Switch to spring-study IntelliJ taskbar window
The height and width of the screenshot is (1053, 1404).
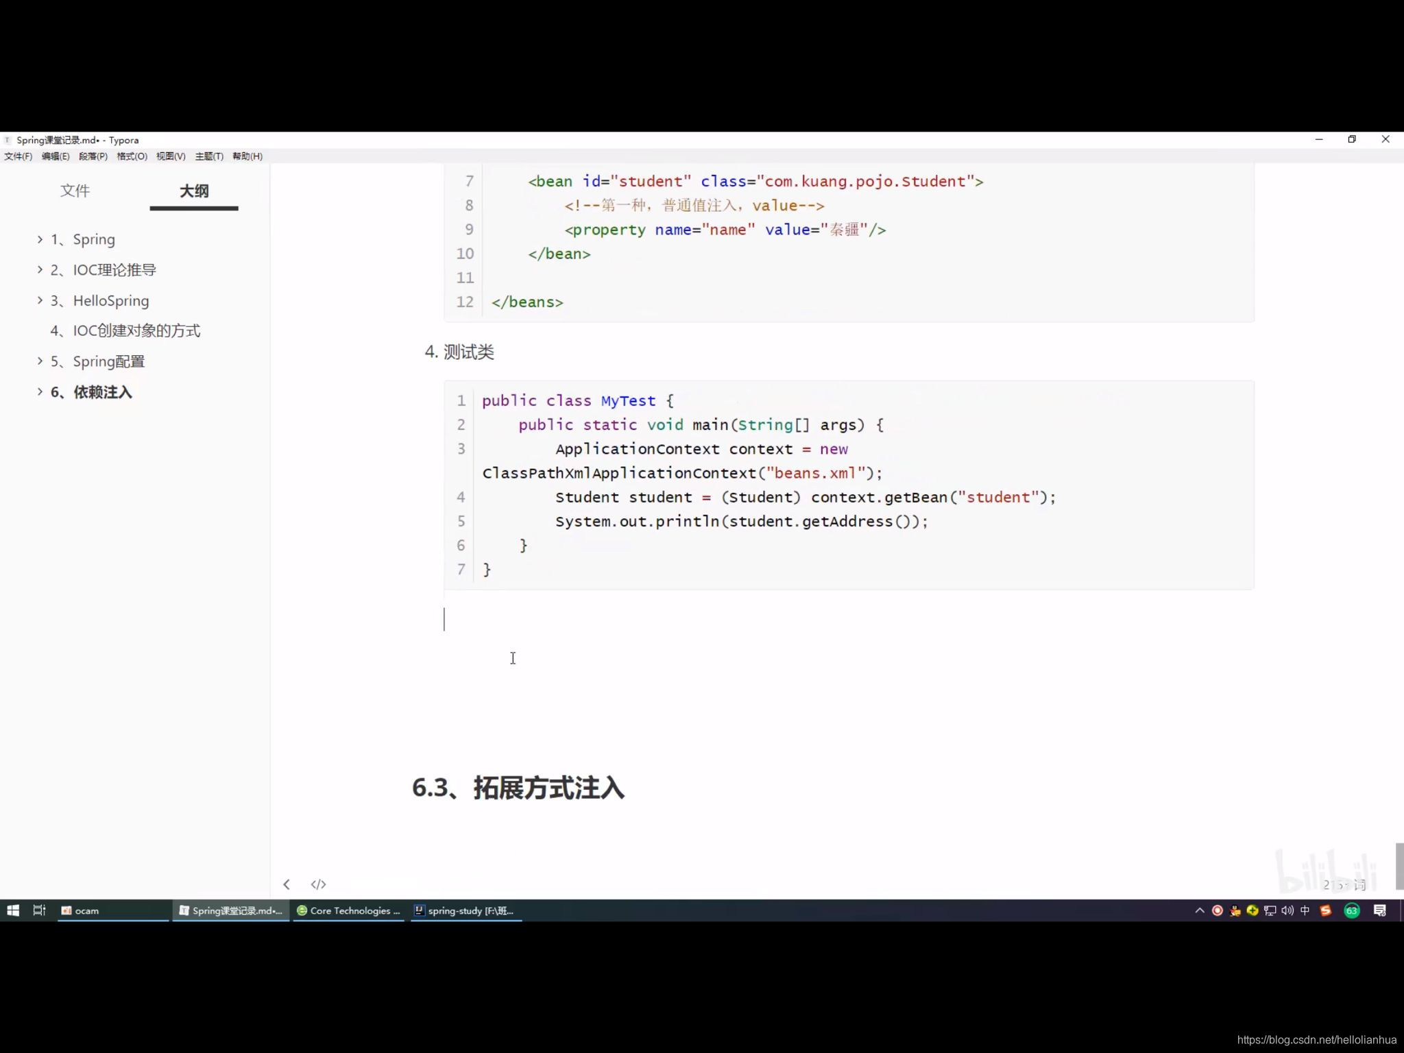[x=466, y=910]
